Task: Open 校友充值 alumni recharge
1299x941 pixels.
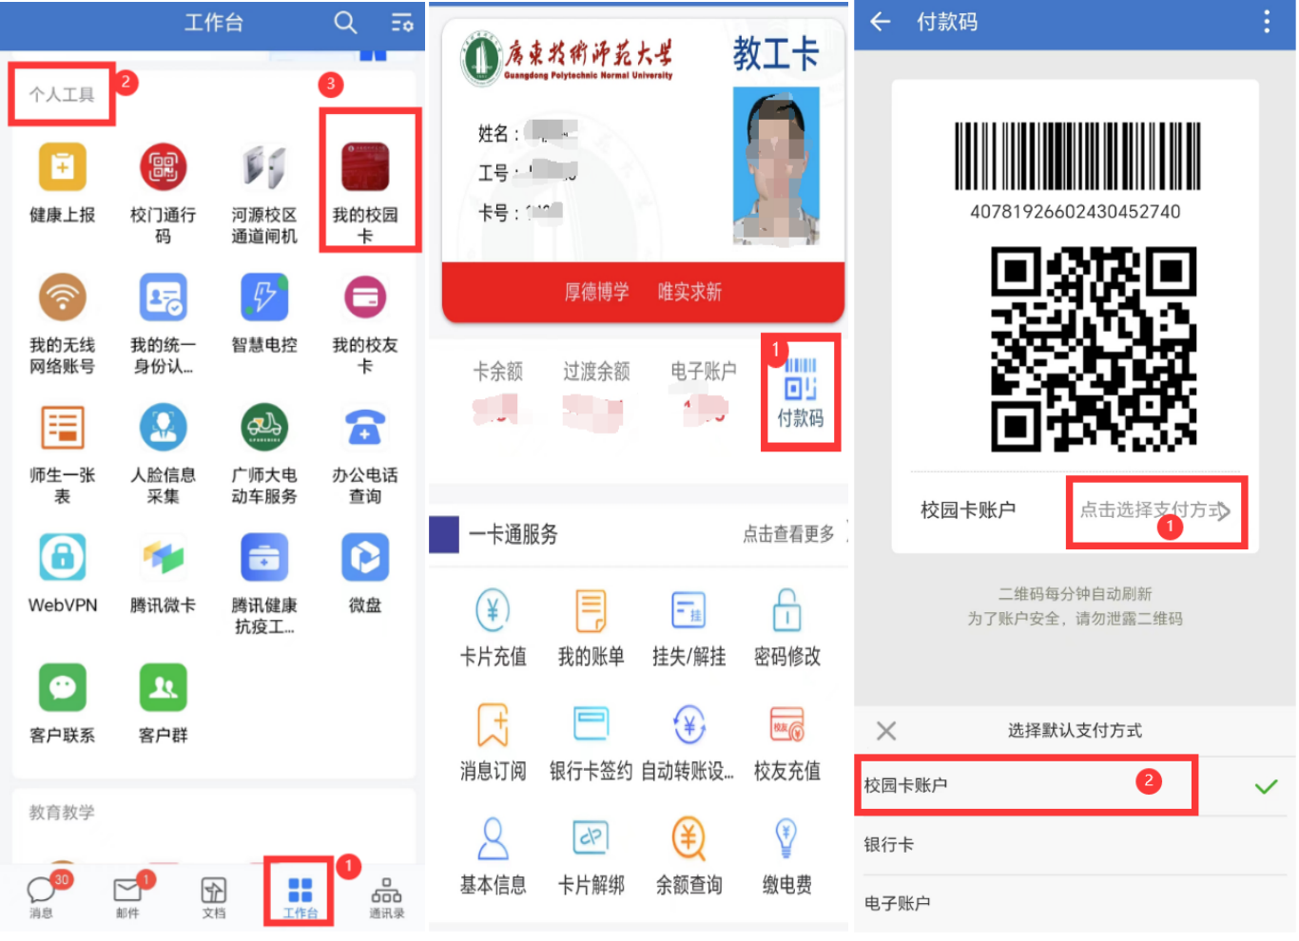Action: [786, 742]
